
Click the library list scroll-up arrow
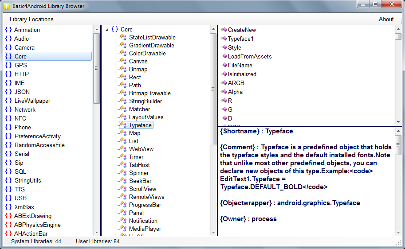[x=97, y=29]
